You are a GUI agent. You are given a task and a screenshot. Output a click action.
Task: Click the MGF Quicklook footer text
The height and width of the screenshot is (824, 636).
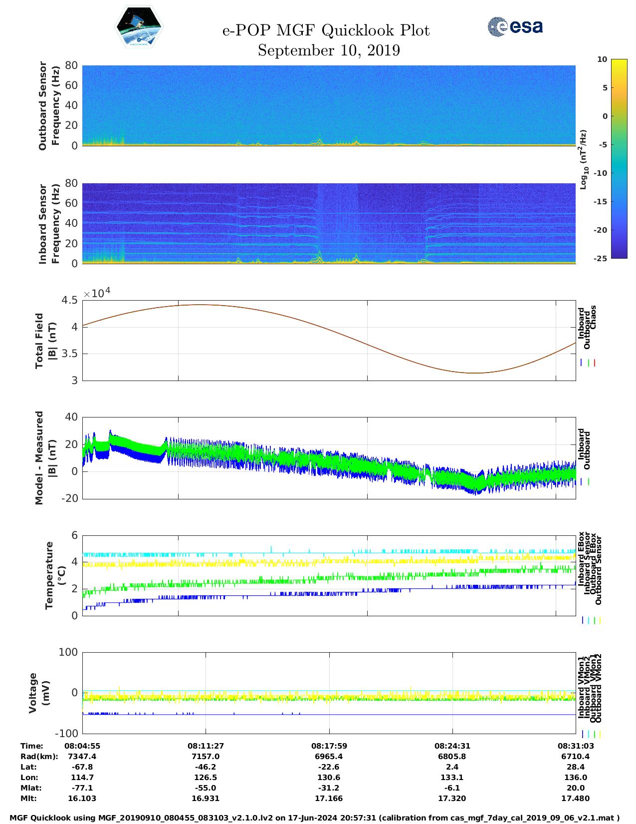pyautogui.click(x=315, y=818)
